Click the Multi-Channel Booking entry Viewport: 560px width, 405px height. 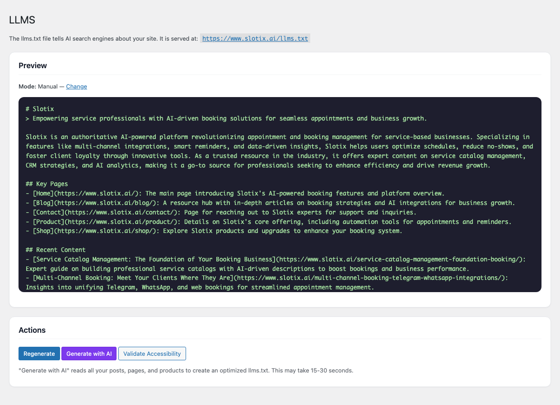[267, 283]
